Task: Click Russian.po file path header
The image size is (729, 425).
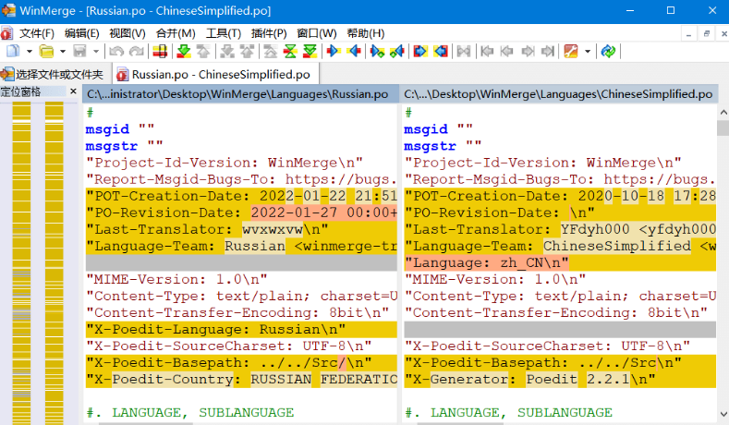Action: pyautogui.click(x=241, y=94)
